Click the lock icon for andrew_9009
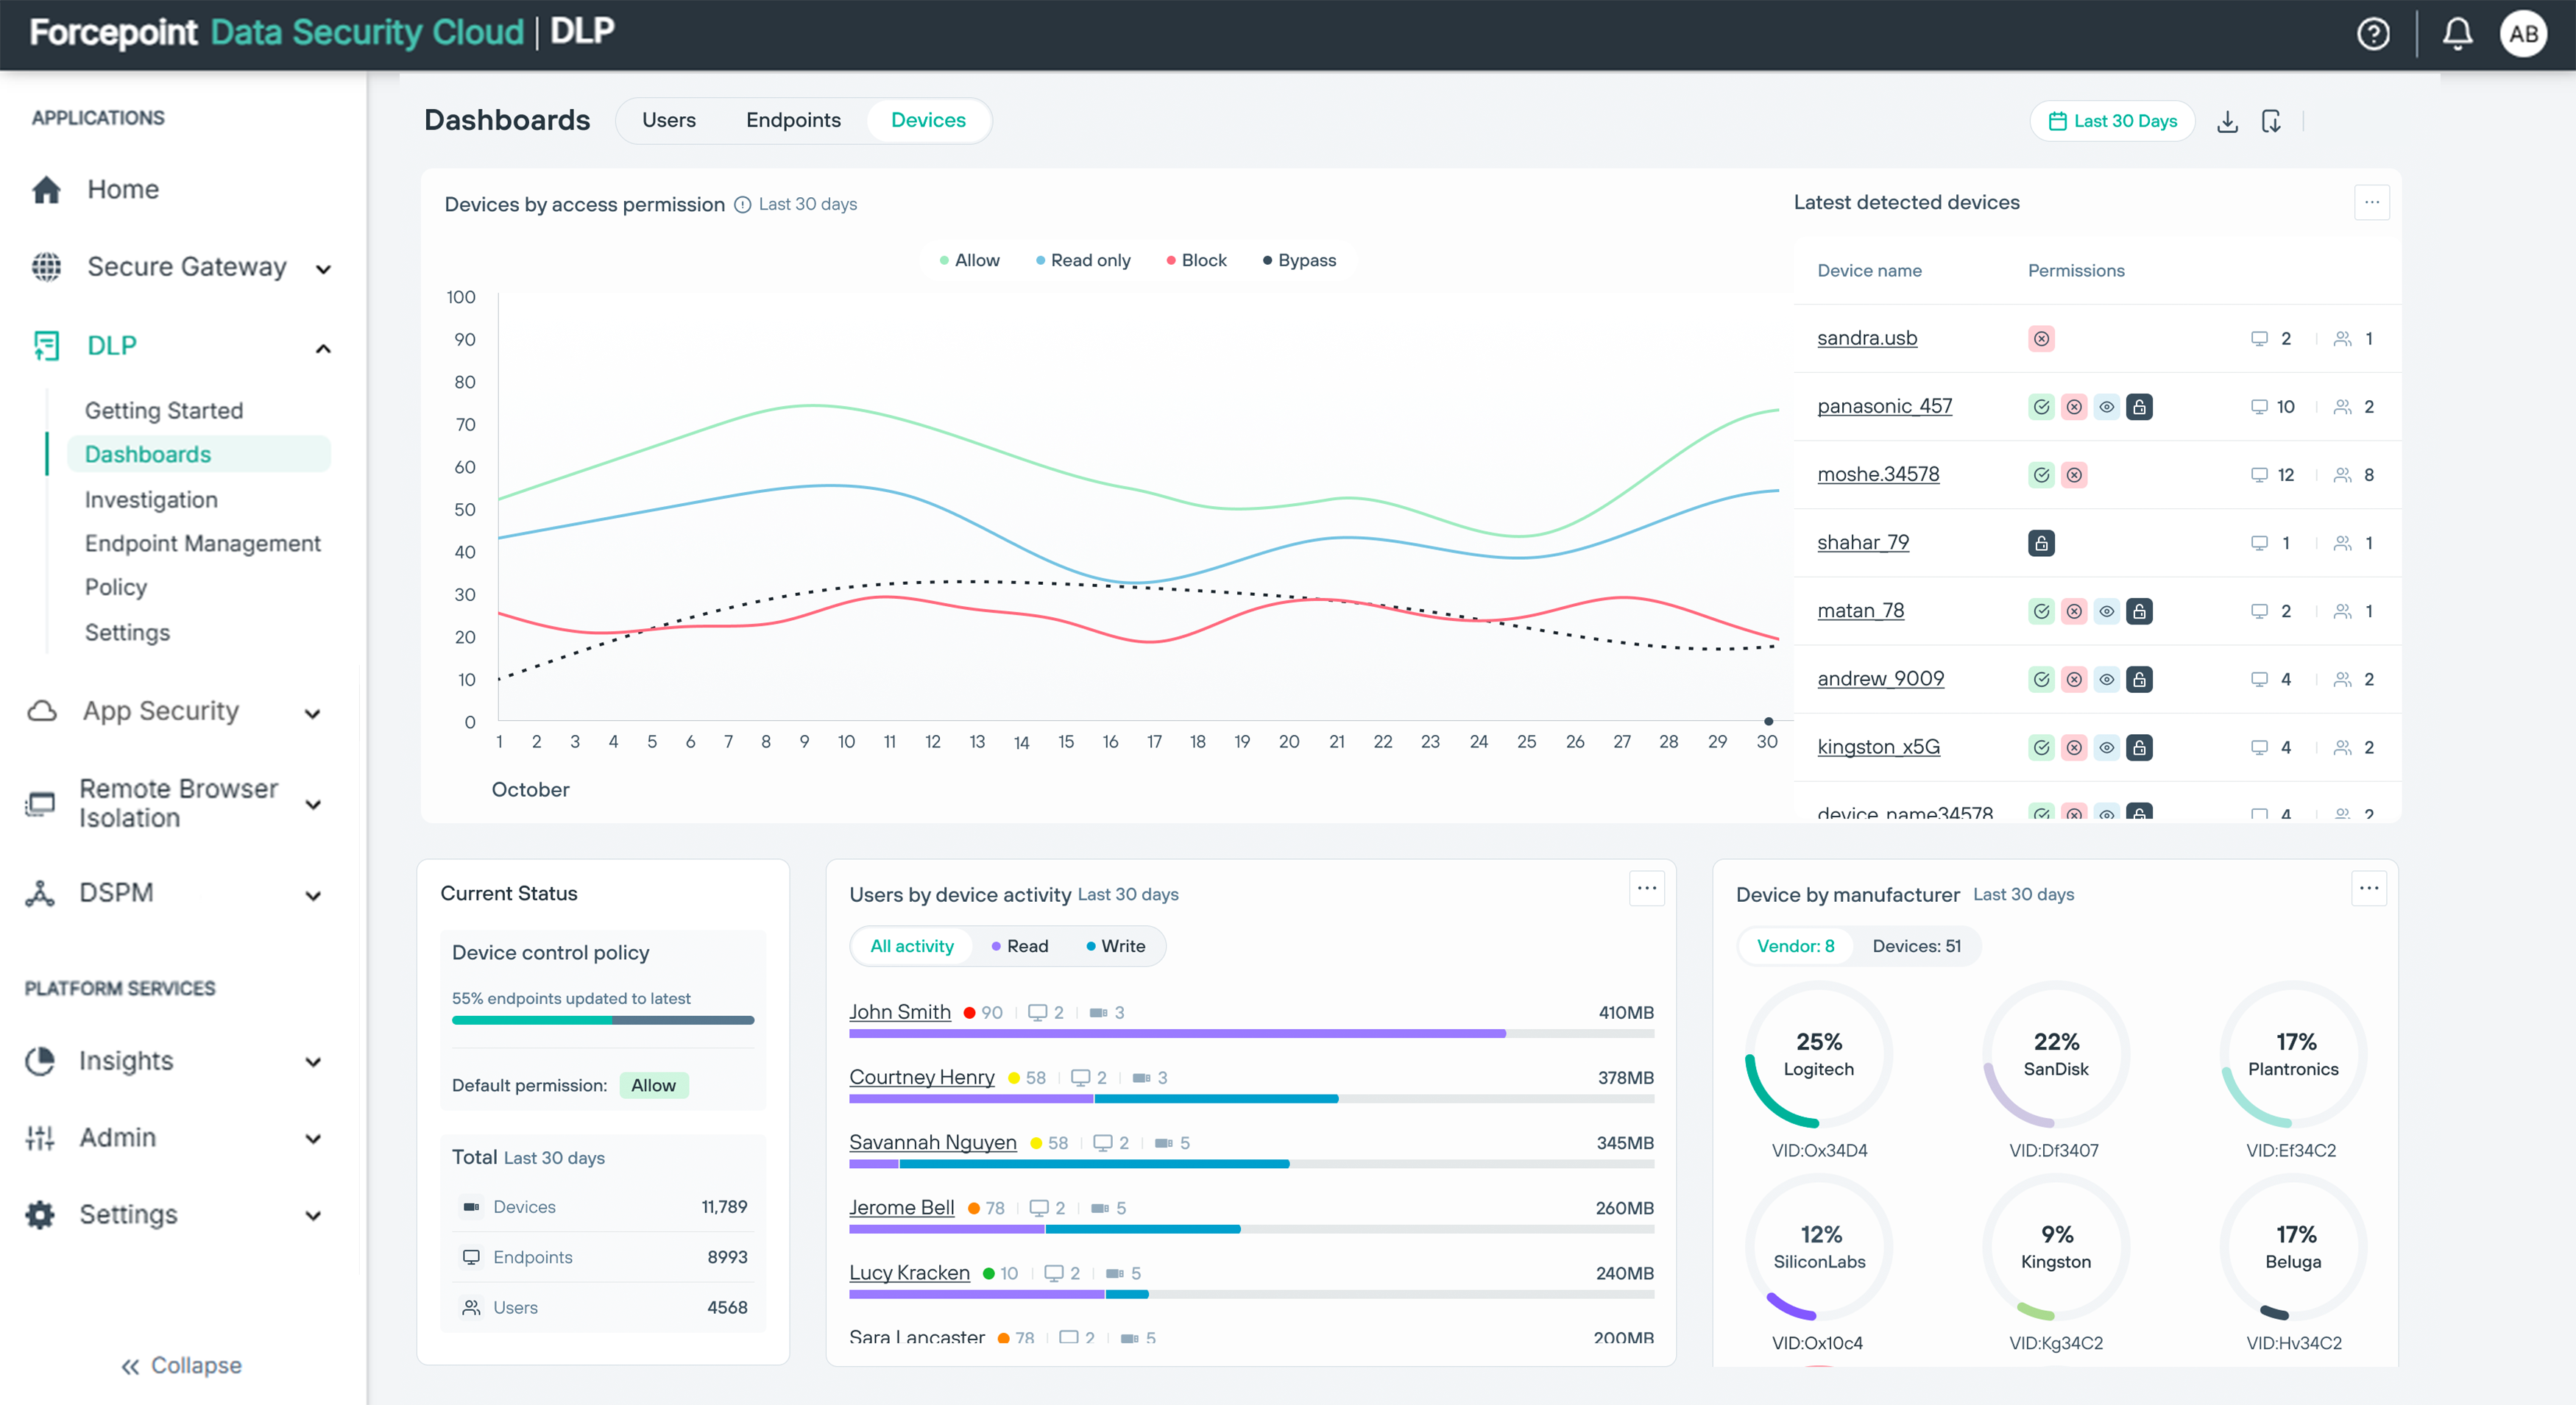 [x=2139, y=680]
